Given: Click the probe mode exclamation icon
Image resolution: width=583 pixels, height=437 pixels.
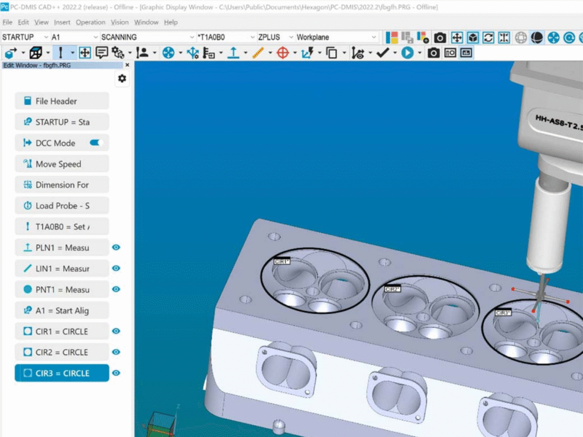Looking at the screenshot, I should 61,53.
